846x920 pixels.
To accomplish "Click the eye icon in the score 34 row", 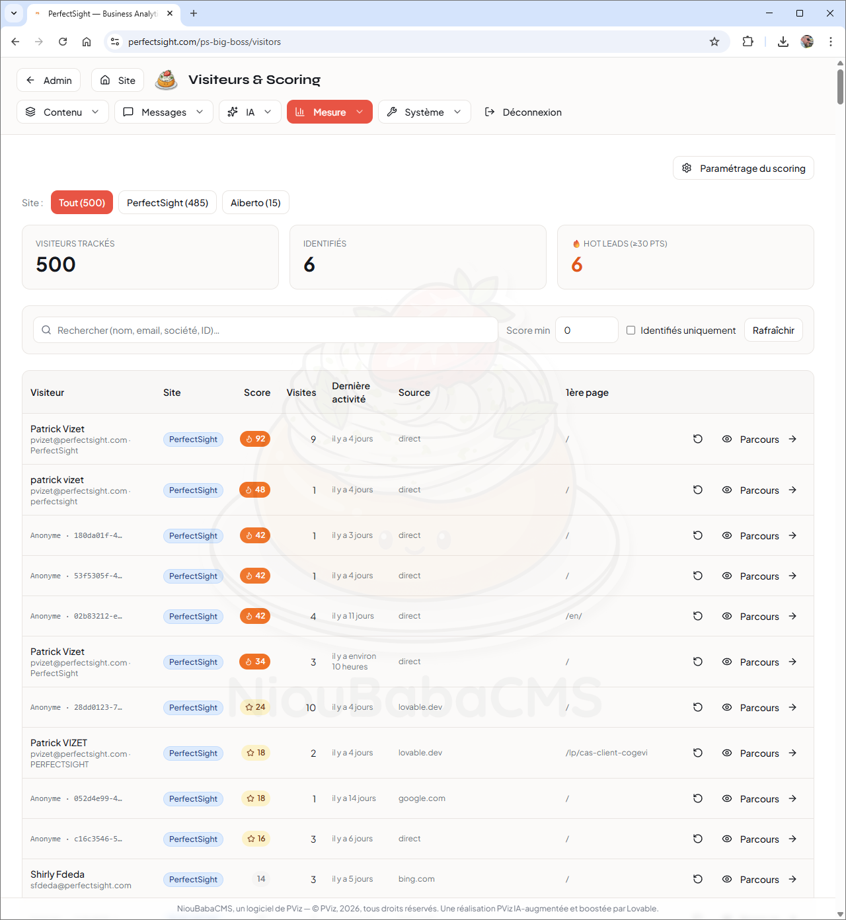I will [x=727, y=662].
